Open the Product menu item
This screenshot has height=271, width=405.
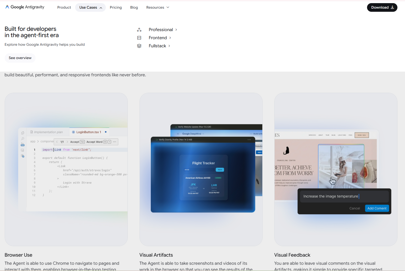pos(64,8)
